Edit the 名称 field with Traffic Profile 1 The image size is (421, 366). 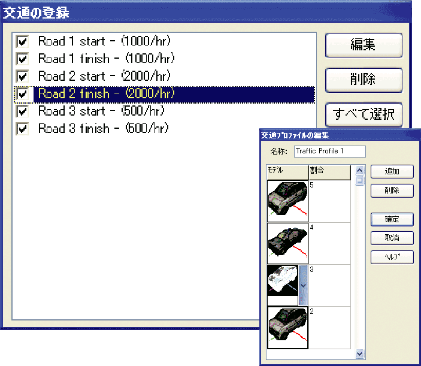point(330,152)
